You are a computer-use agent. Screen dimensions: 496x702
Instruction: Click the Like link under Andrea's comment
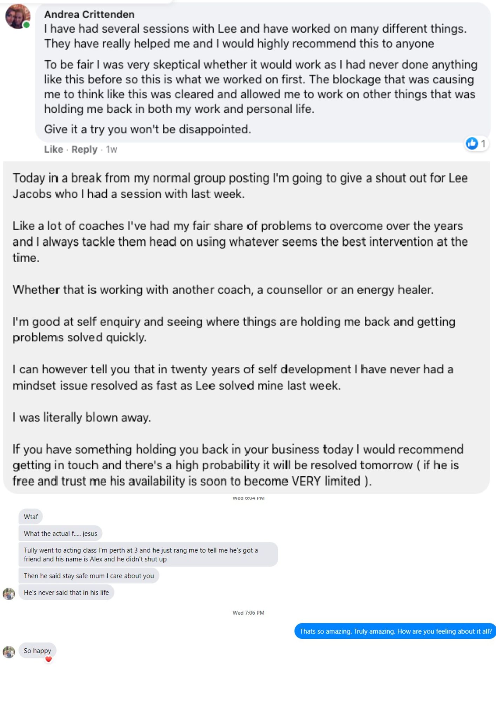53,150
